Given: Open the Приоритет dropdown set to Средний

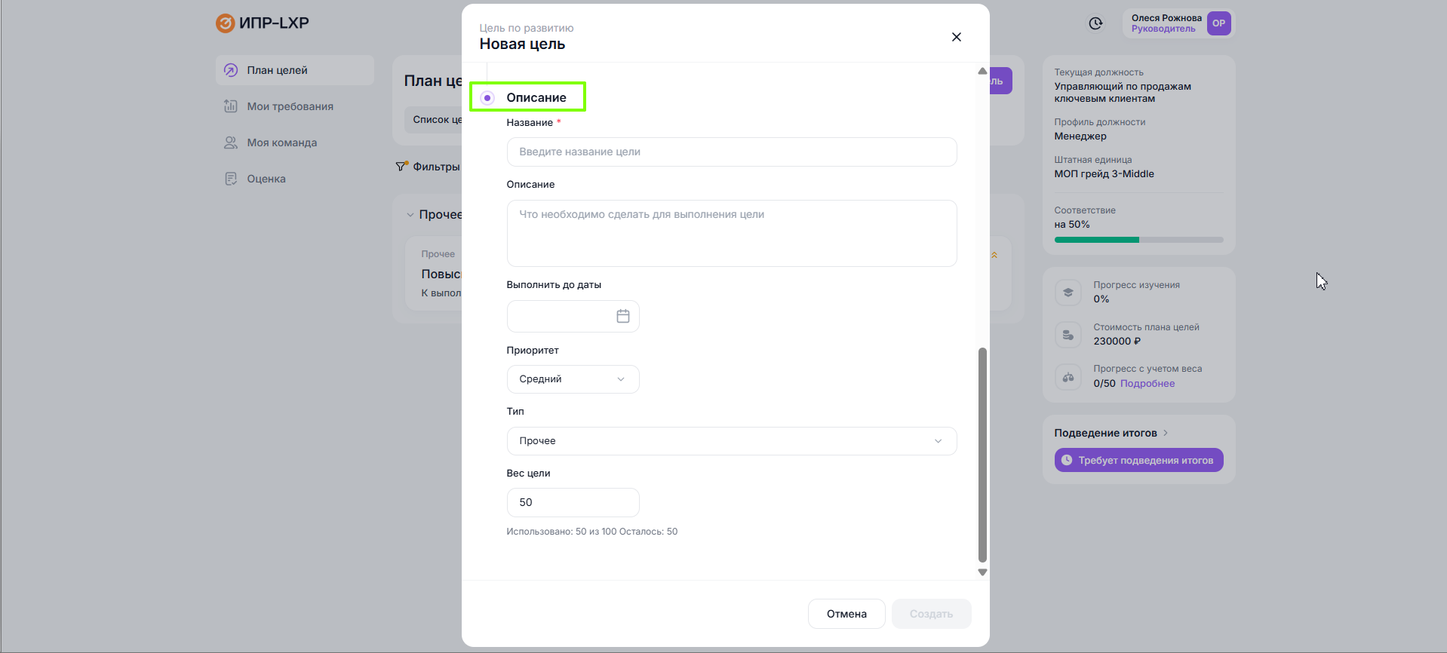Looking at the screenshot, I should click(573, 379).
